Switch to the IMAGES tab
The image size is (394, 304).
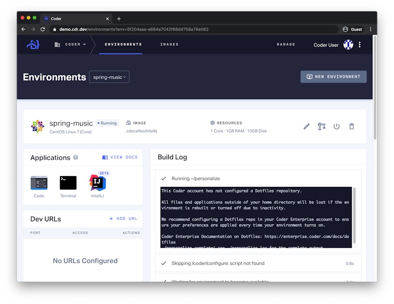pyautogui.click(x=169, y=44)
